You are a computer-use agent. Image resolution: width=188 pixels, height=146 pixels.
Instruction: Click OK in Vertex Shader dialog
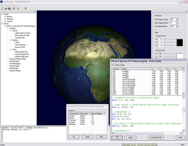pos(117,138)
